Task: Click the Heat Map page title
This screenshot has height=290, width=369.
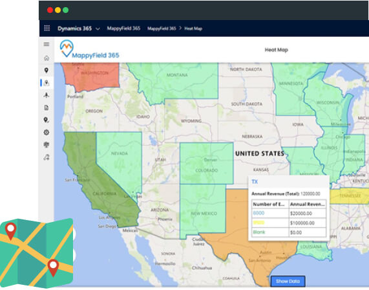Action: [277, 50]
